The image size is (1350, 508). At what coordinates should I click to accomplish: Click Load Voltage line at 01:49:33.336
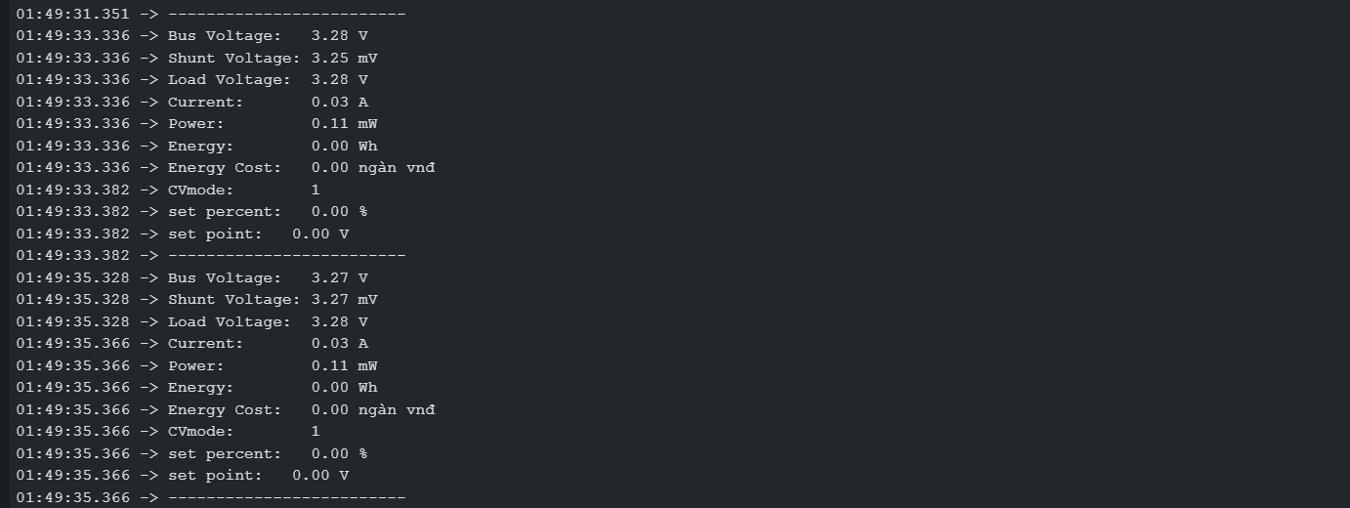coord(191,80)
